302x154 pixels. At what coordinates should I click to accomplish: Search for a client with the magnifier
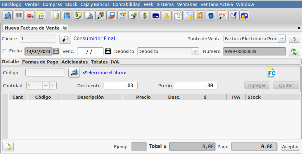point(65,39)
